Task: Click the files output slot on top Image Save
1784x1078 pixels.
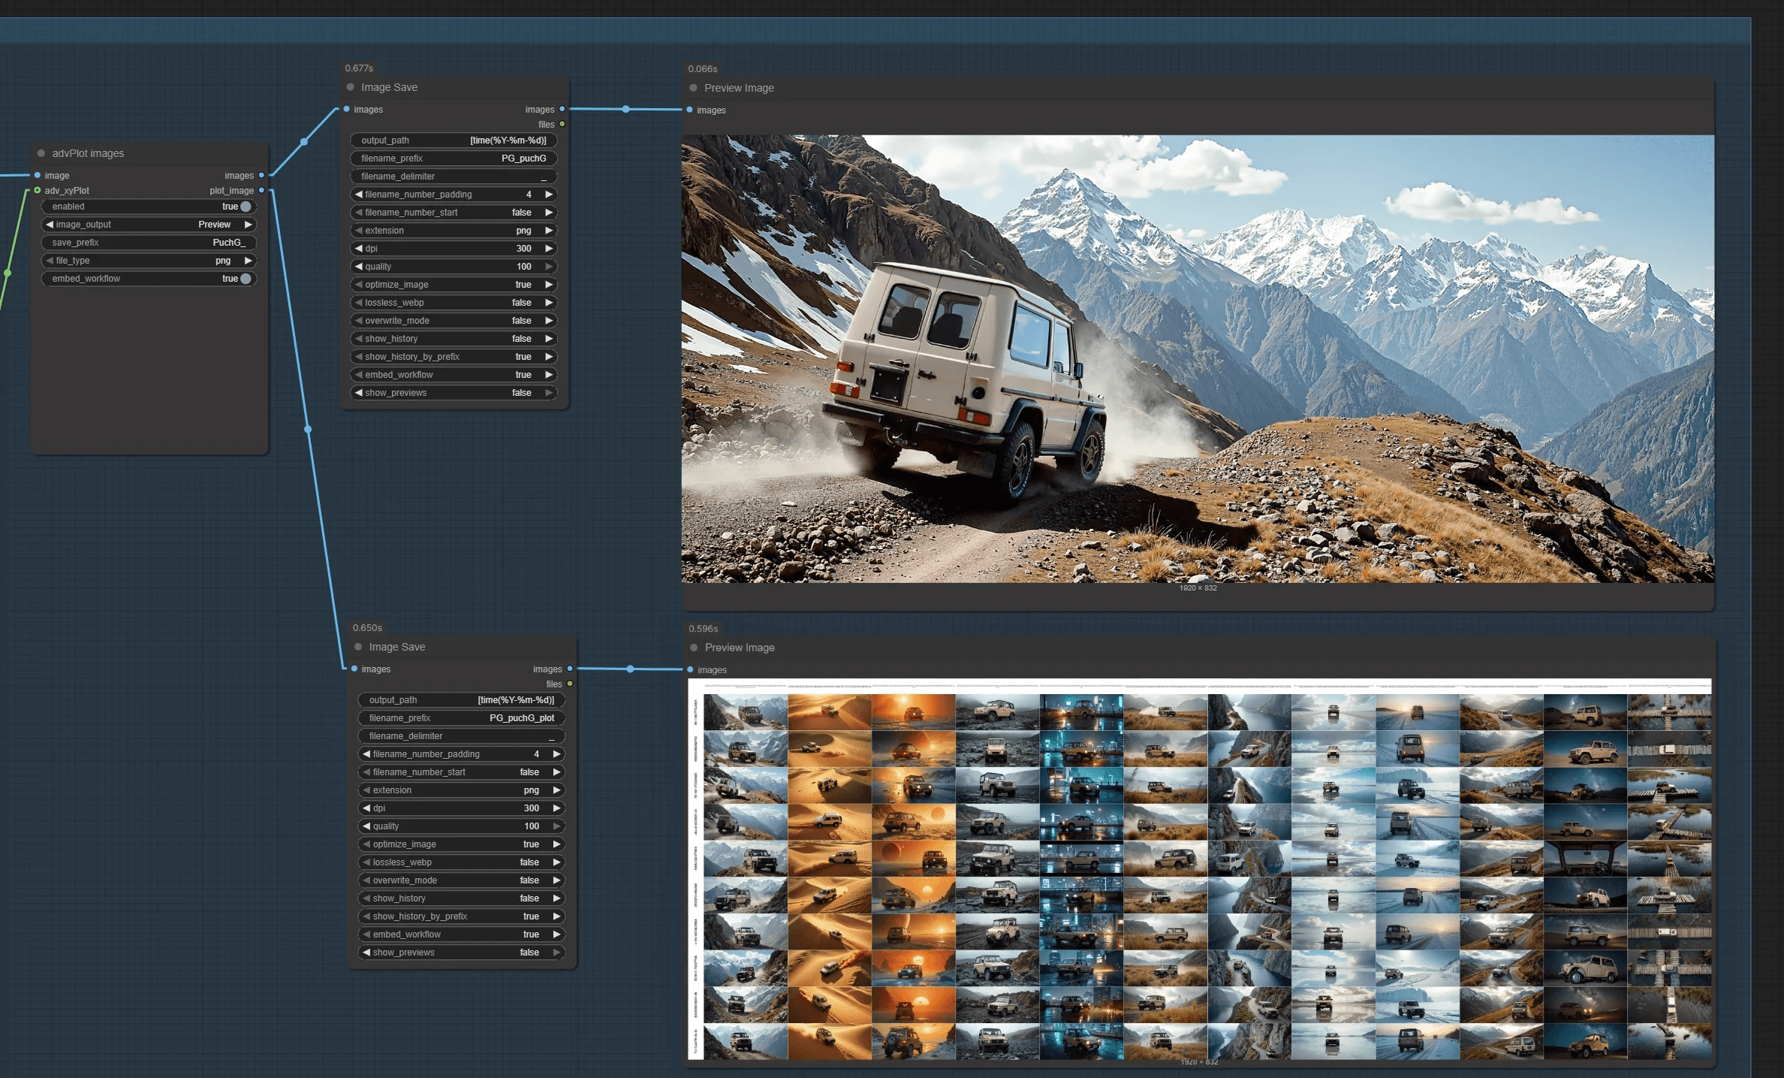Action: [x=561, y=124]
